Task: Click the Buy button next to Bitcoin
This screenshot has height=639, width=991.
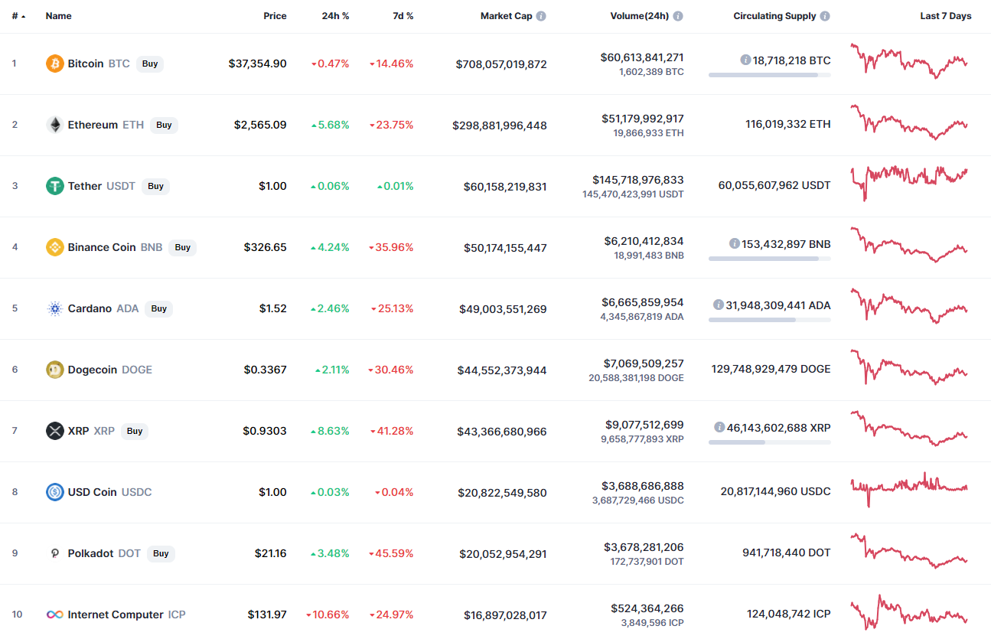Action: pos(150,64)
